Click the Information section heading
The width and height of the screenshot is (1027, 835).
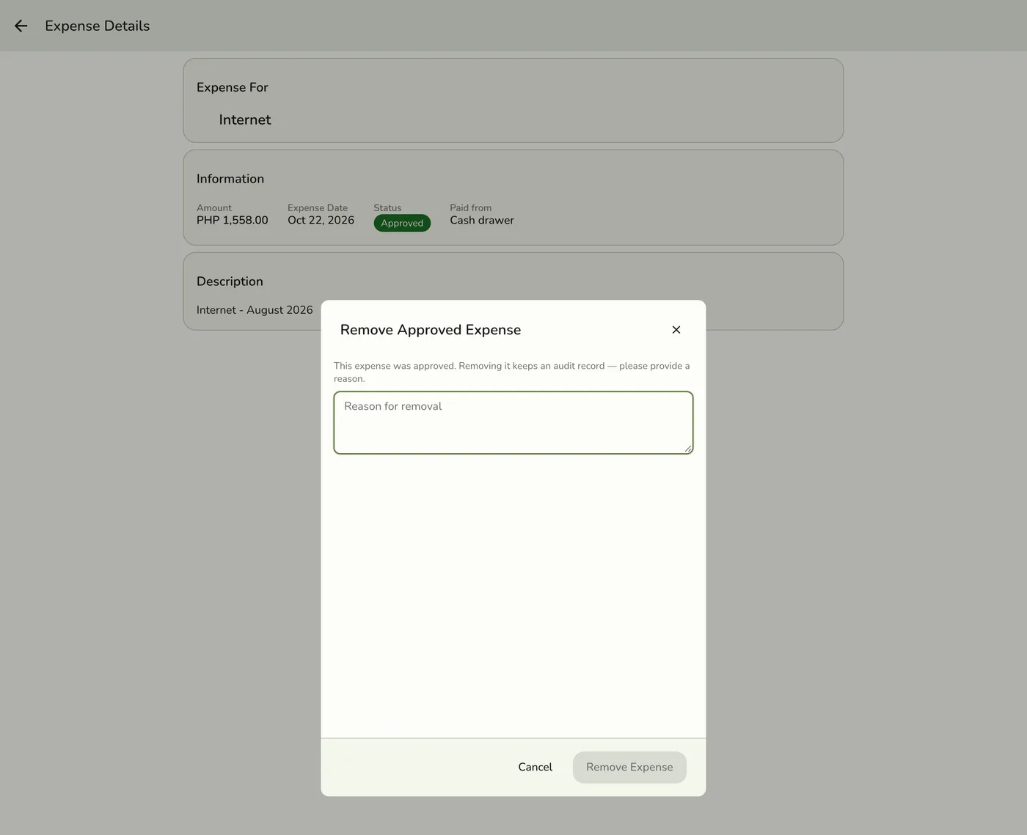[x=230, y=179]
